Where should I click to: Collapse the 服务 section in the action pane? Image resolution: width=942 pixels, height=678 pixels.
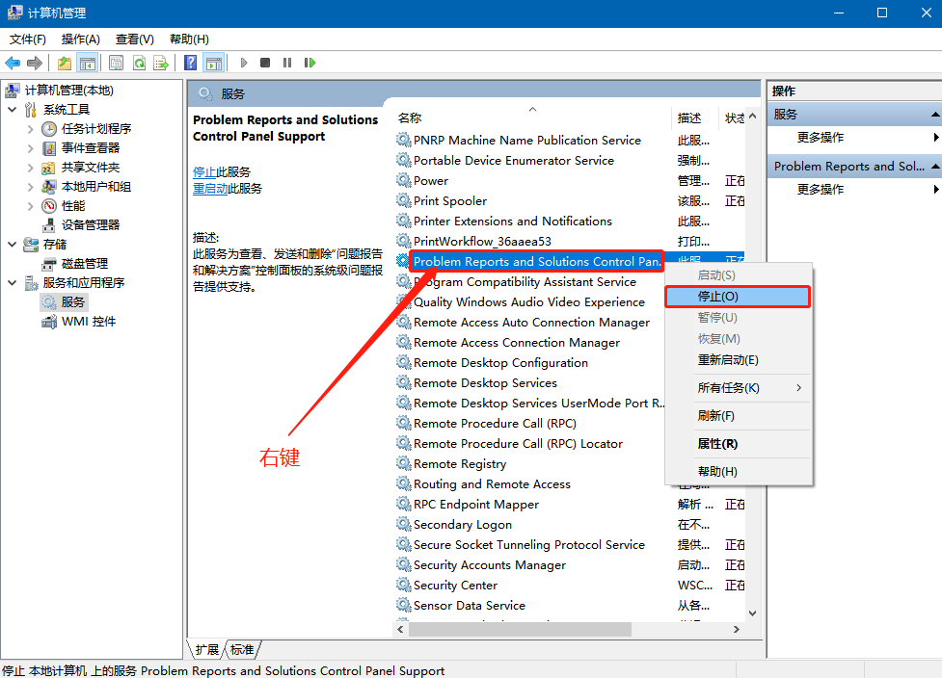coord(934,114)
